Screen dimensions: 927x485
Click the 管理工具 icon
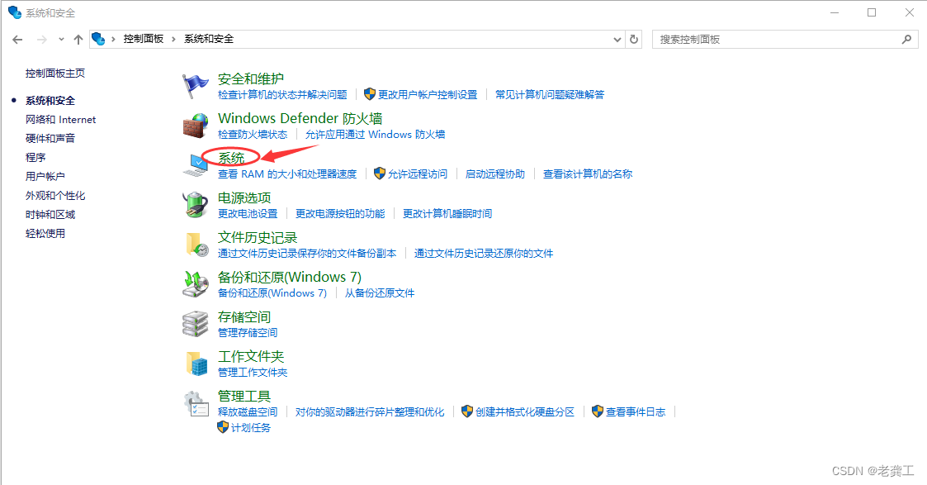[x=196, y=402]
